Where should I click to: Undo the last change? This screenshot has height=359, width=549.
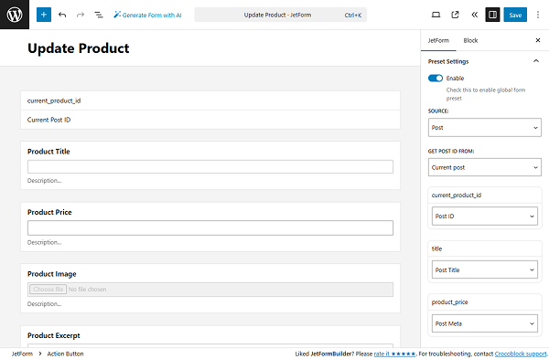62,15
